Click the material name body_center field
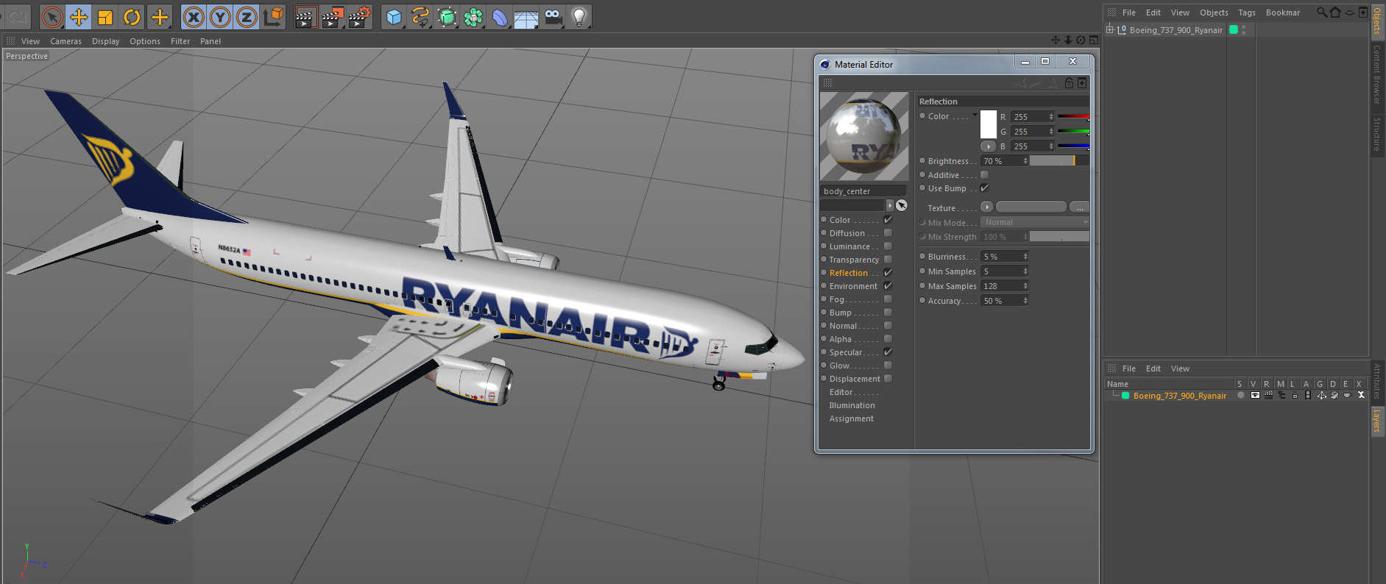The height and width of the screenshot is (584, 1386). coord(863,191)
